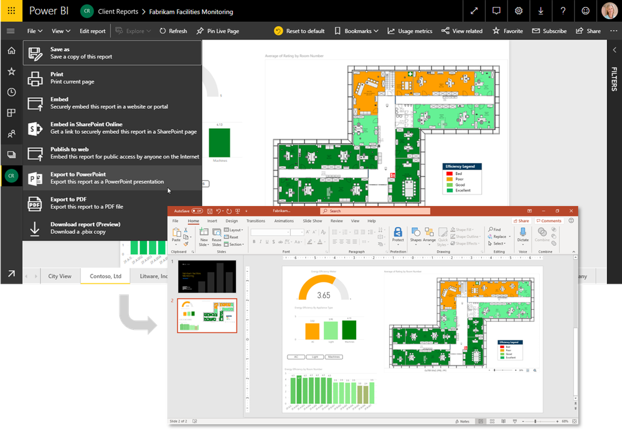Open more options ellipsis in Power BI toolbar
Image resolution: width=622 pixels, height=430 pixels.
click(x=614, y=31)
